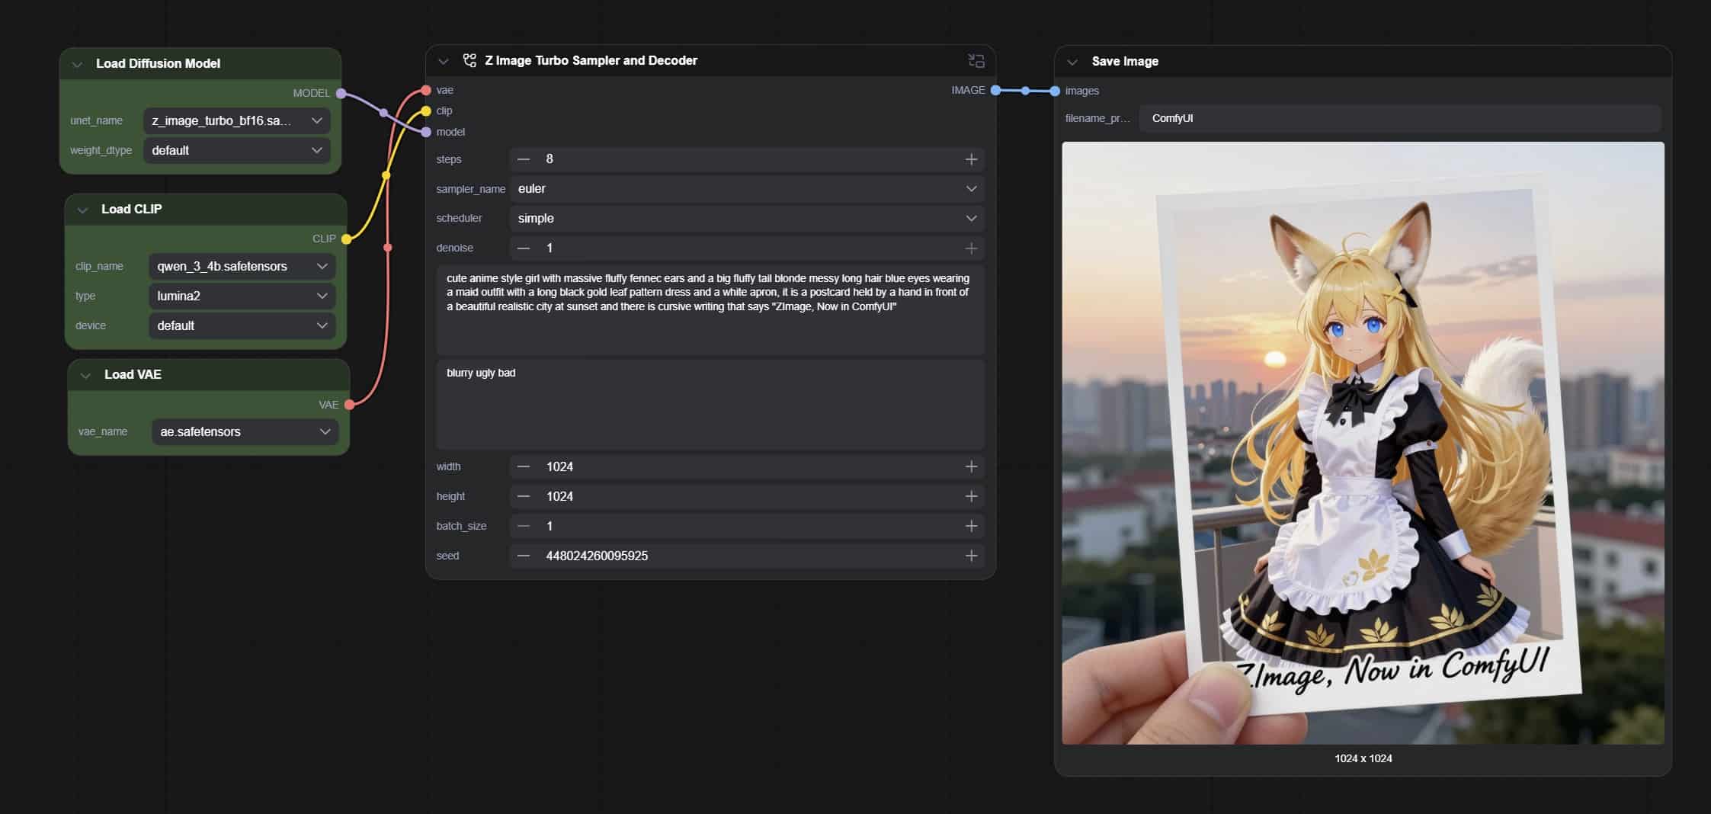Increment the seed value
Screen dimensions: 1711x814
(971, 556)
